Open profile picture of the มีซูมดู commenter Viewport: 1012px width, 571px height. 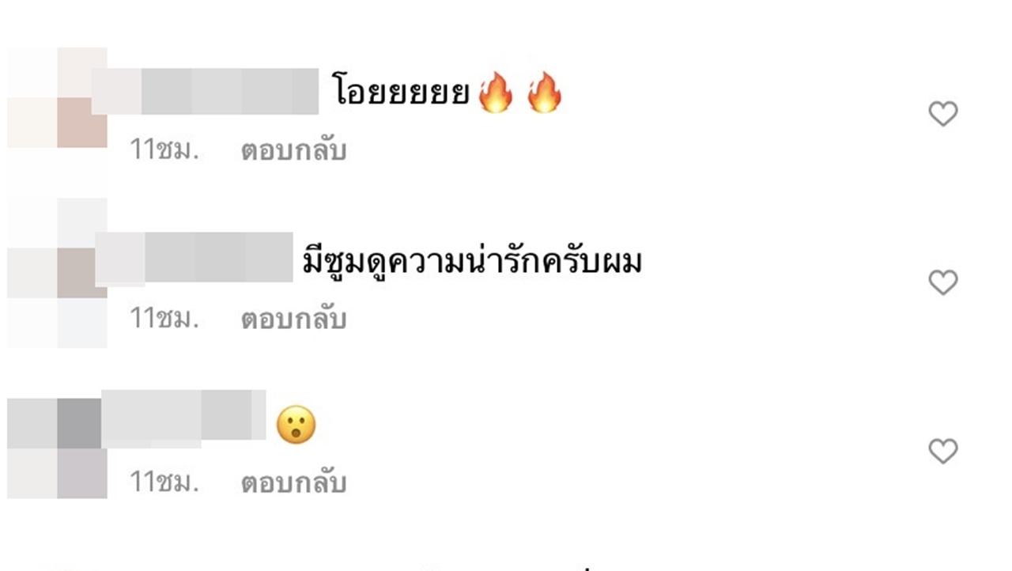point(57,273)
